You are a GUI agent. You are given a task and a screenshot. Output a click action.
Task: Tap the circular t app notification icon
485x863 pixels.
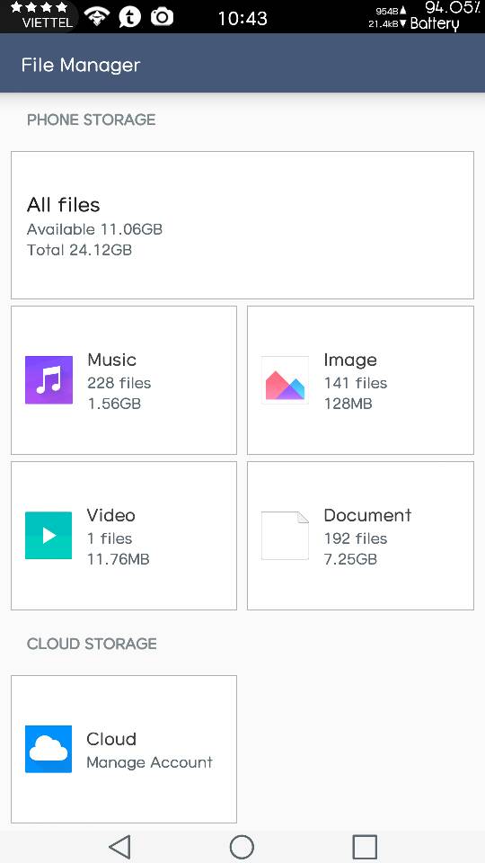(x=129, y=17)
